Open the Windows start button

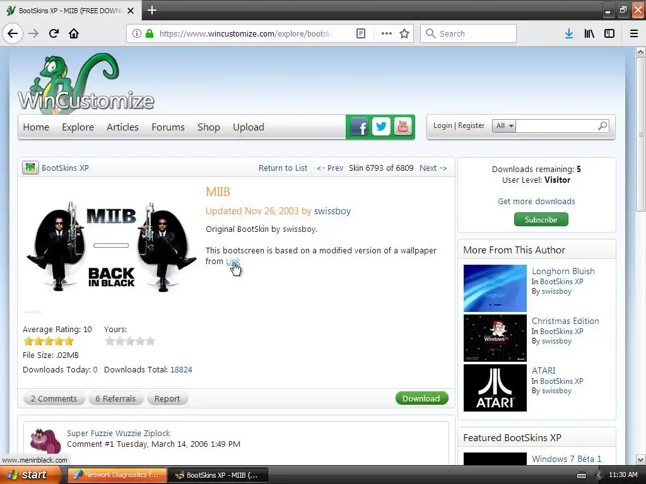[30, 475]
